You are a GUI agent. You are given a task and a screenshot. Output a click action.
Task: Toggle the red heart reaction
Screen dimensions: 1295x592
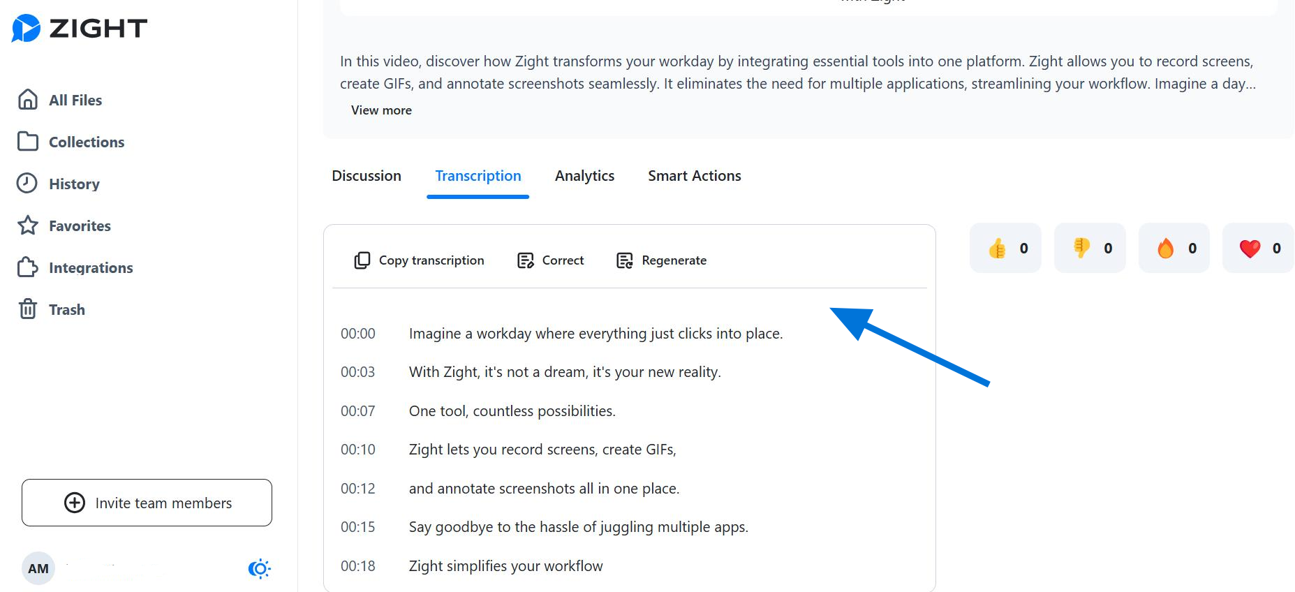(x=1257, y=248)
